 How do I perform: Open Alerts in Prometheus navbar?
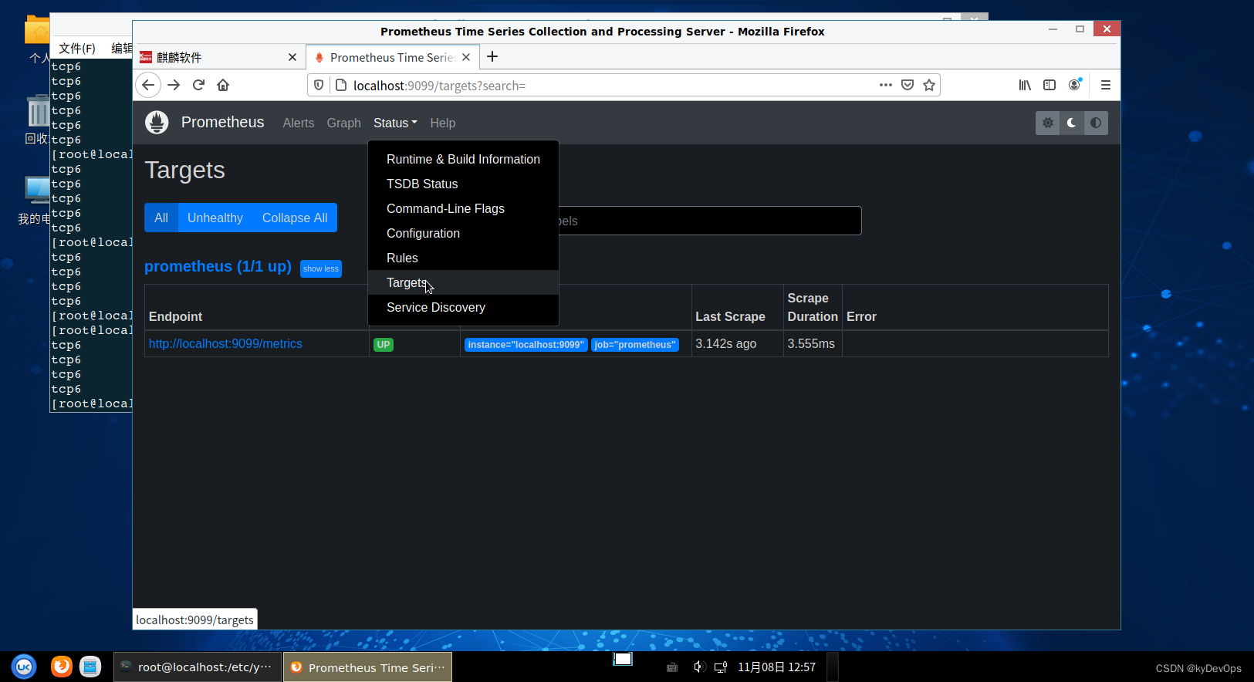click(x=299, y=123)
